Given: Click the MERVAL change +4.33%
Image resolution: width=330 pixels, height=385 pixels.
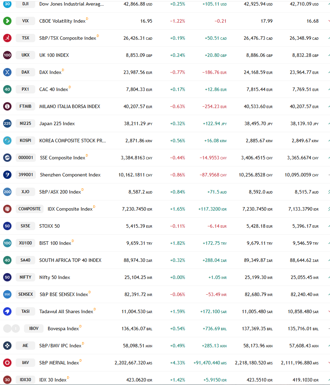Looking at the screenshot, I should (177, 363).
